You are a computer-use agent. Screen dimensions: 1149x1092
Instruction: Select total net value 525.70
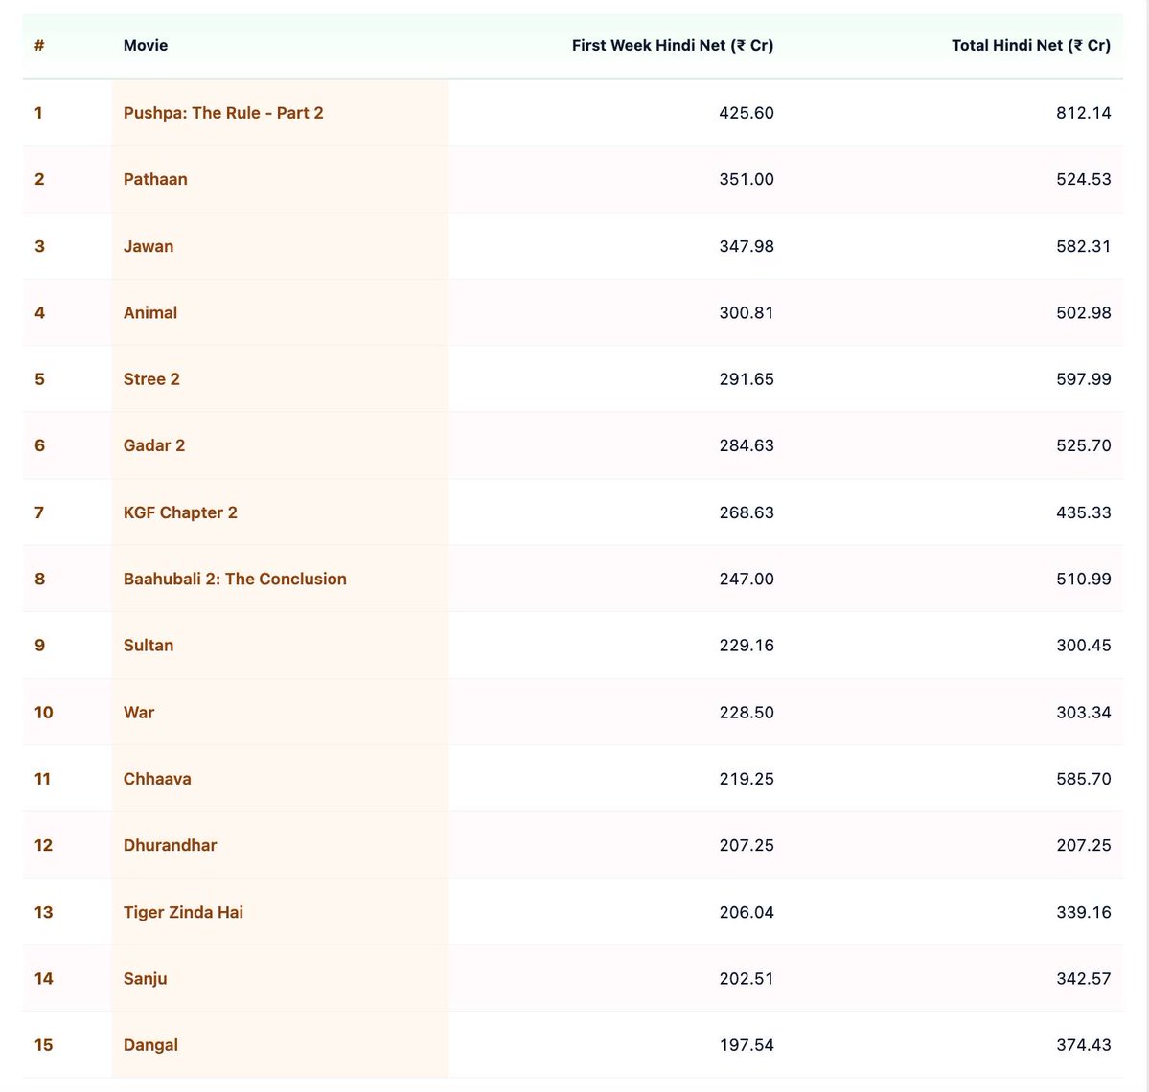pos(1083,445)
